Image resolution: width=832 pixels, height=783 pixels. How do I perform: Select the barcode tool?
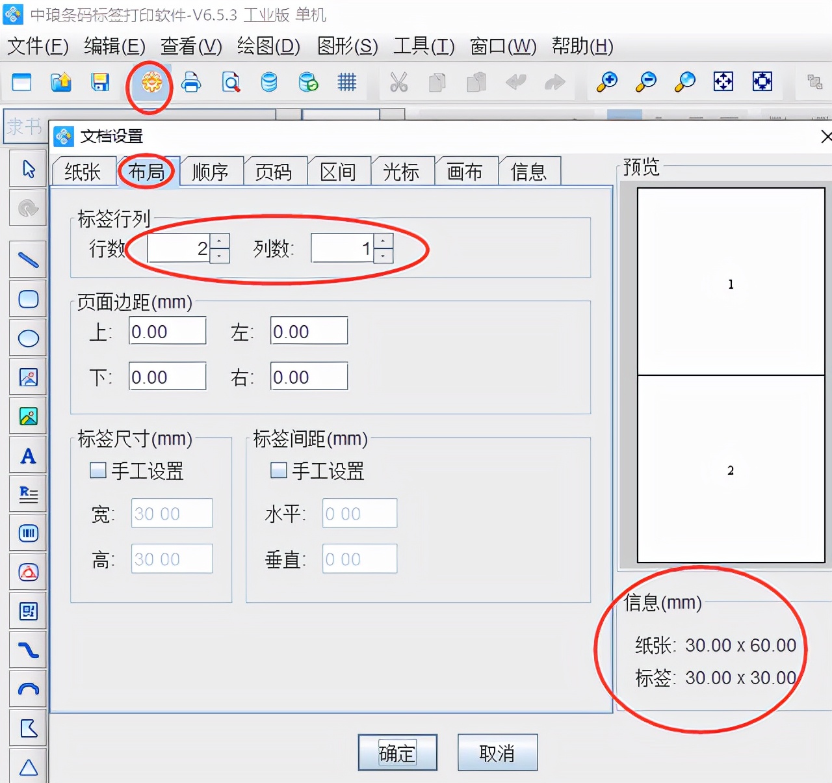(x=29, y=533)
